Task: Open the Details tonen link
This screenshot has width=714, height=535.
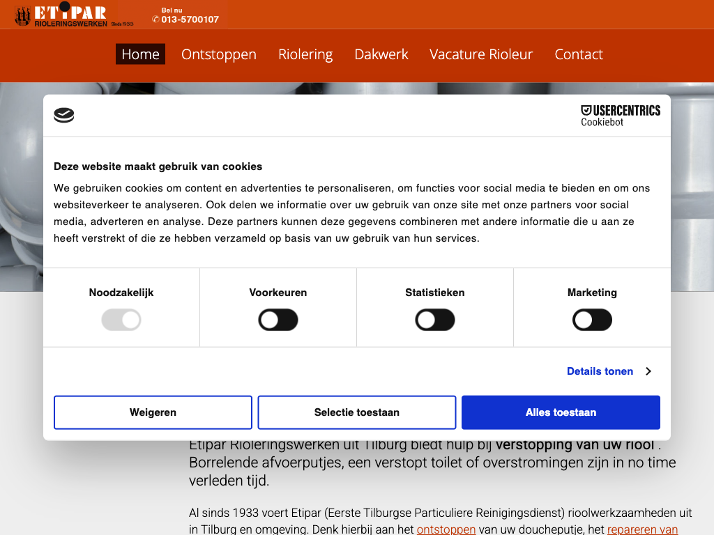Action: [x=600, y=371]
